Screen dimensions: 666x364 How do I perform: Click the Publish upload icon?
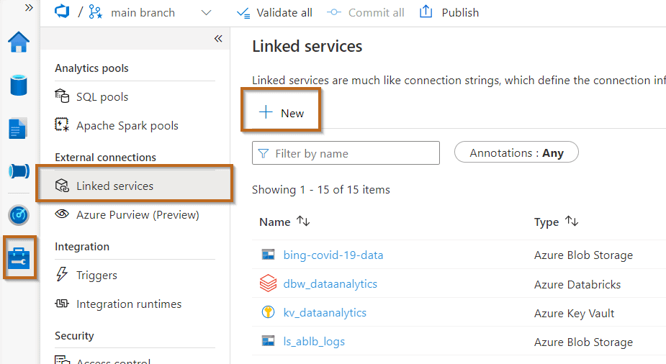point(426,12)
